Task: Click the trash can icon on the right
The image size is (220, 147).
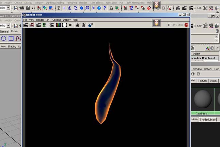Action: click(x=217, y=31)
